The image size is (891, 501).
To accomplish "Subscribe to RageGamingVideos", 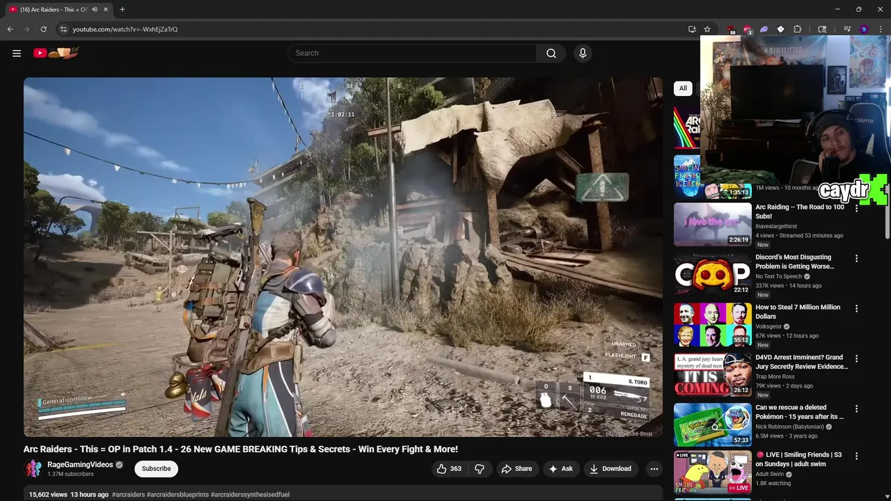I will [156, 469].
